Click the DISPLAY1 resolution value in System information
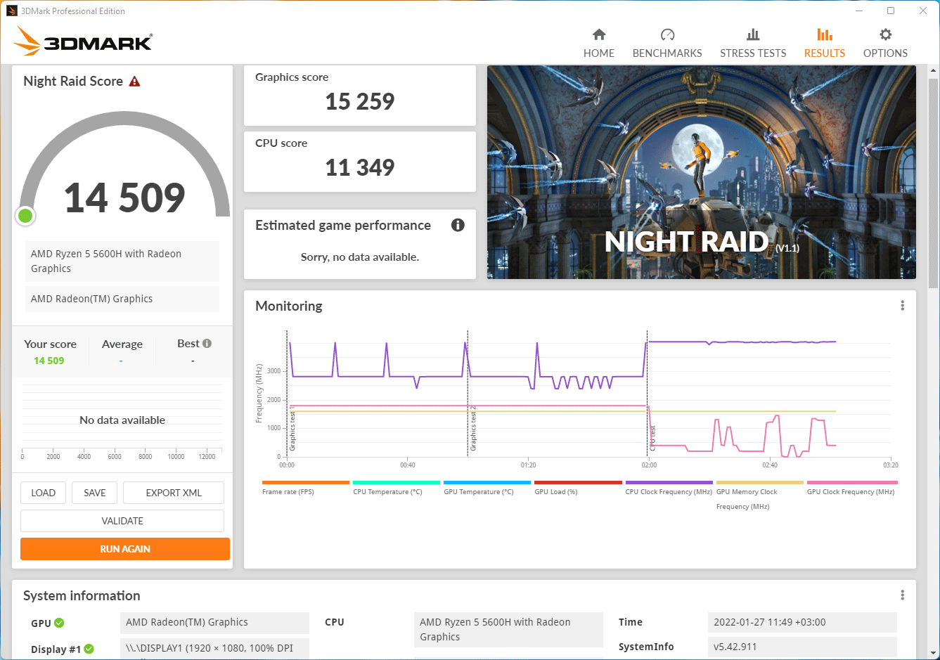This screenshot has width=940, height=660. [x=214, y=648]
